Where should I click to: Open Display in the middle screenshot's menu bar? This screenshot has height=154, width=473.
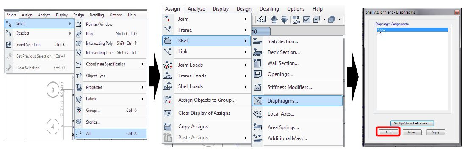click(x=221, y=9)
